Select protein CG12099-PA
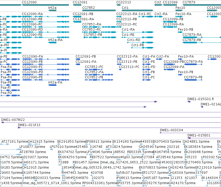 (x=169, y=70)
